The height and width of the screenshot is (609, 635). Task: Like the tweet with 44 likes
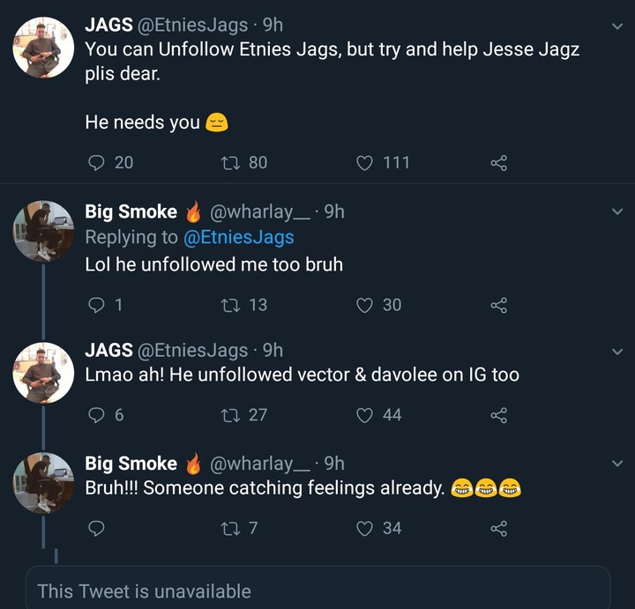coord(364,415)
